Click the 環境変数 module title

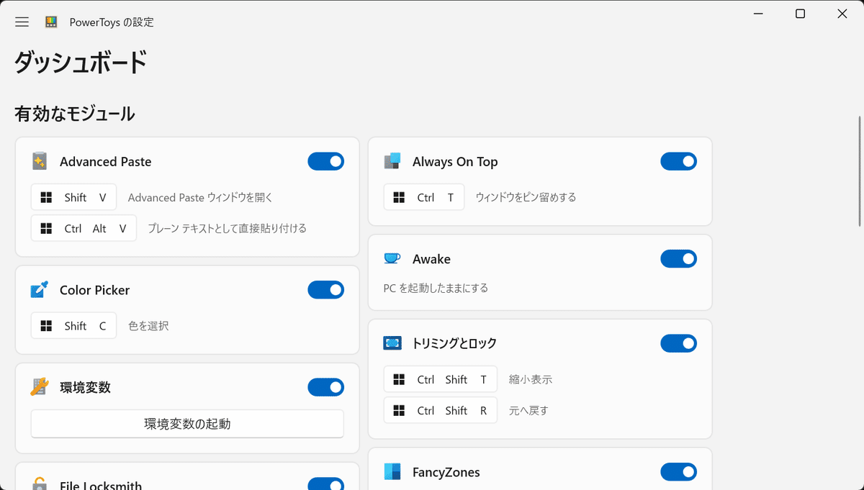click(x=85, y=387)
